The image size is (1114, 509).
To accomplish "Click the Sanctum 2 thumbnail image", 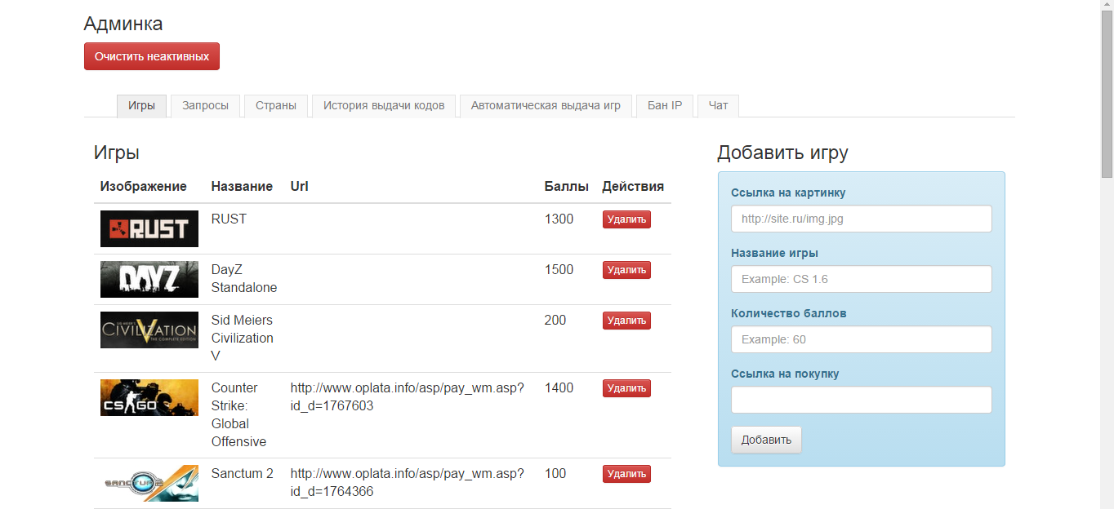I will 149,483.
